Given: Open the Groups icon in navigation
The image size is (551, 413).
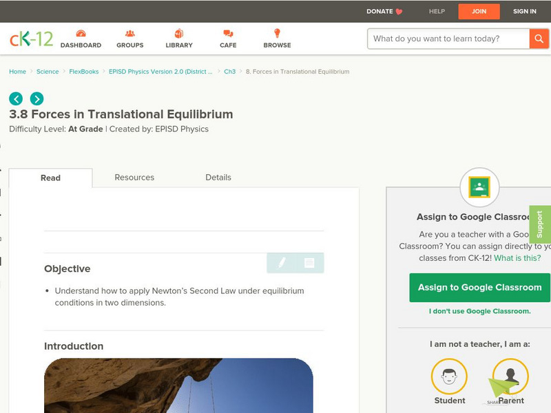Looking at the screenshot, I should [x=129, y=34].
